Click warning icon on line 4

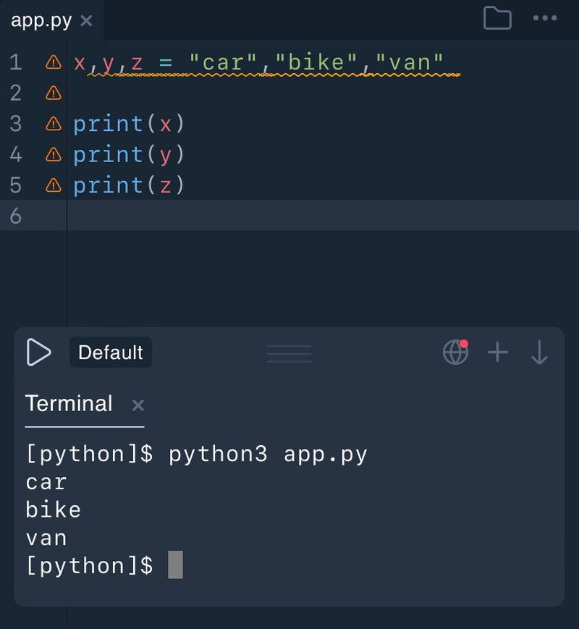point(54,154)
